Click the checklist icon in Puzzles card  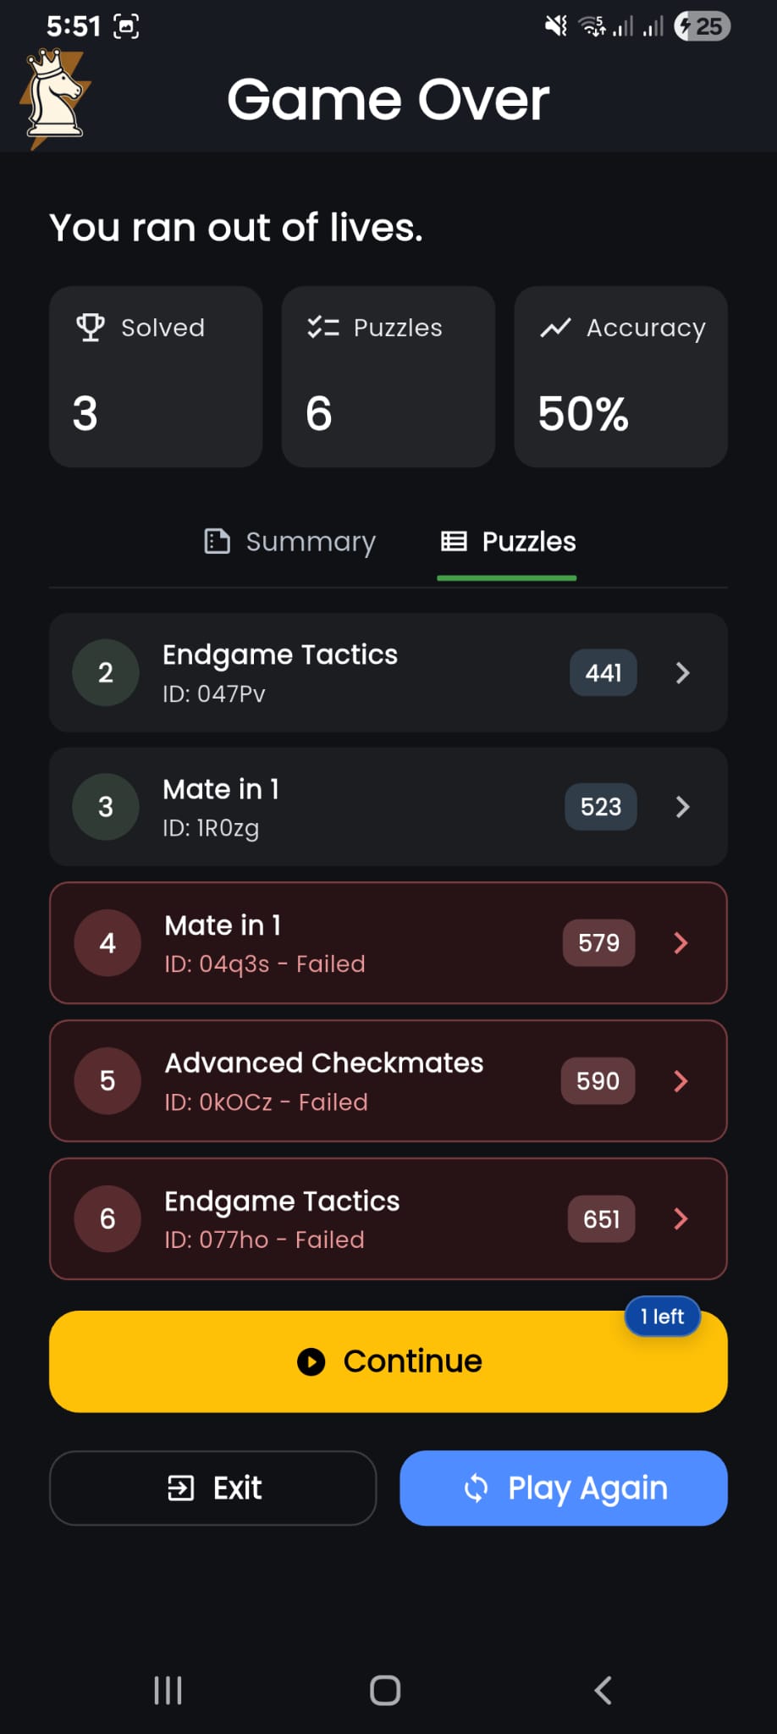322,328
